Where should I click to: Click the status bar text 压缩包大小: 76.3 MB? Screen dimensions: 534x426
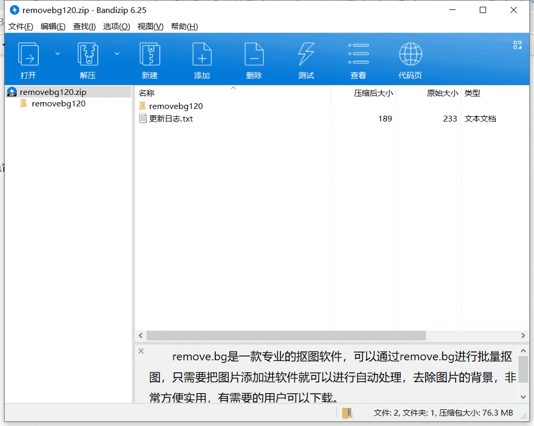pyautogui.click(x=476, y=413)
